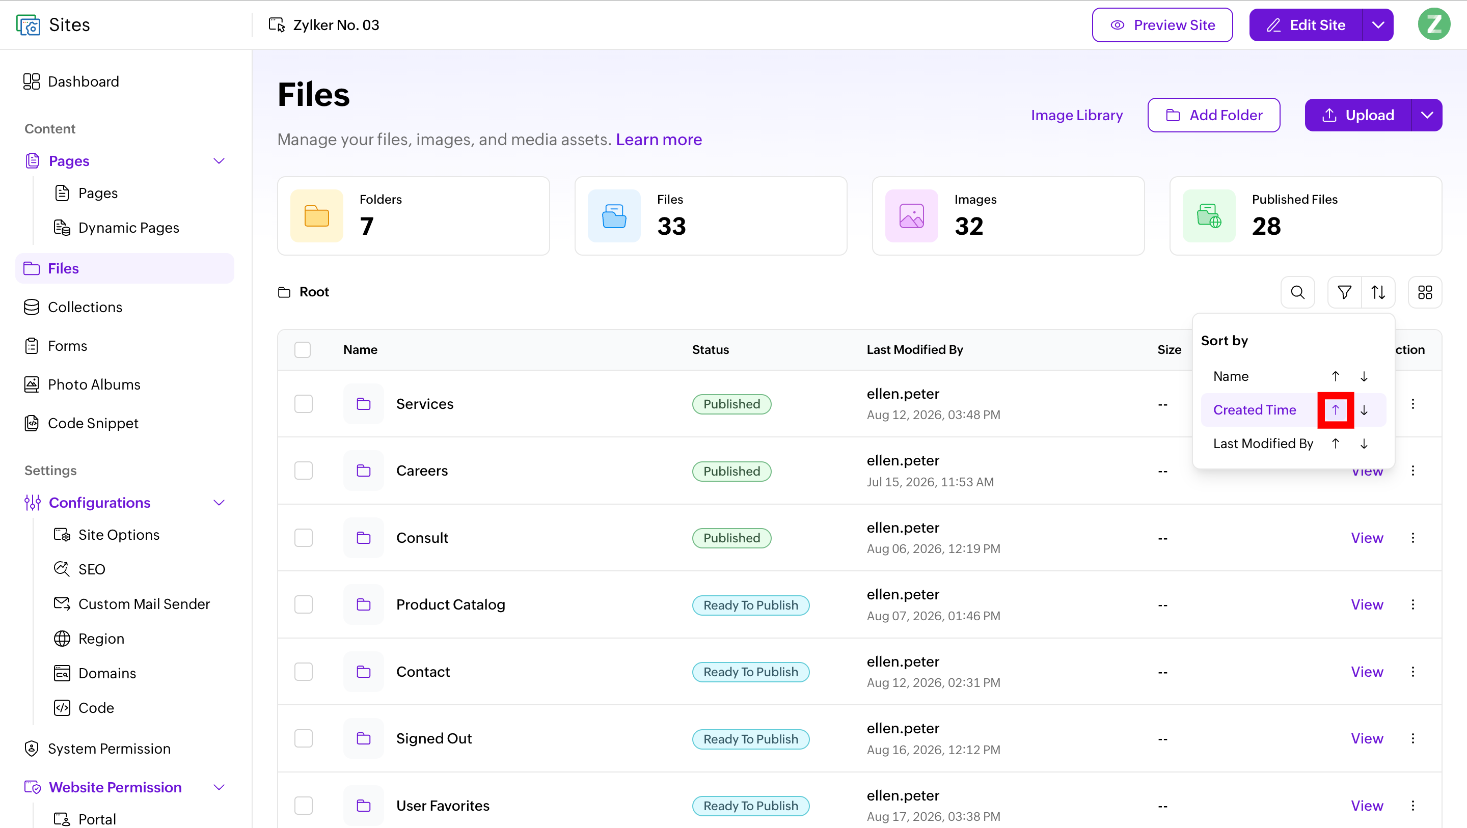The image size is (1467, 828).
Task: Check the Services folder checkbox
Action: 304,404
